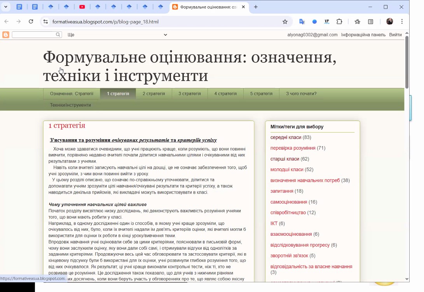Open the Chrome profile avatar
The width and height of the screenshot is (424, 292).
(390, 22)
